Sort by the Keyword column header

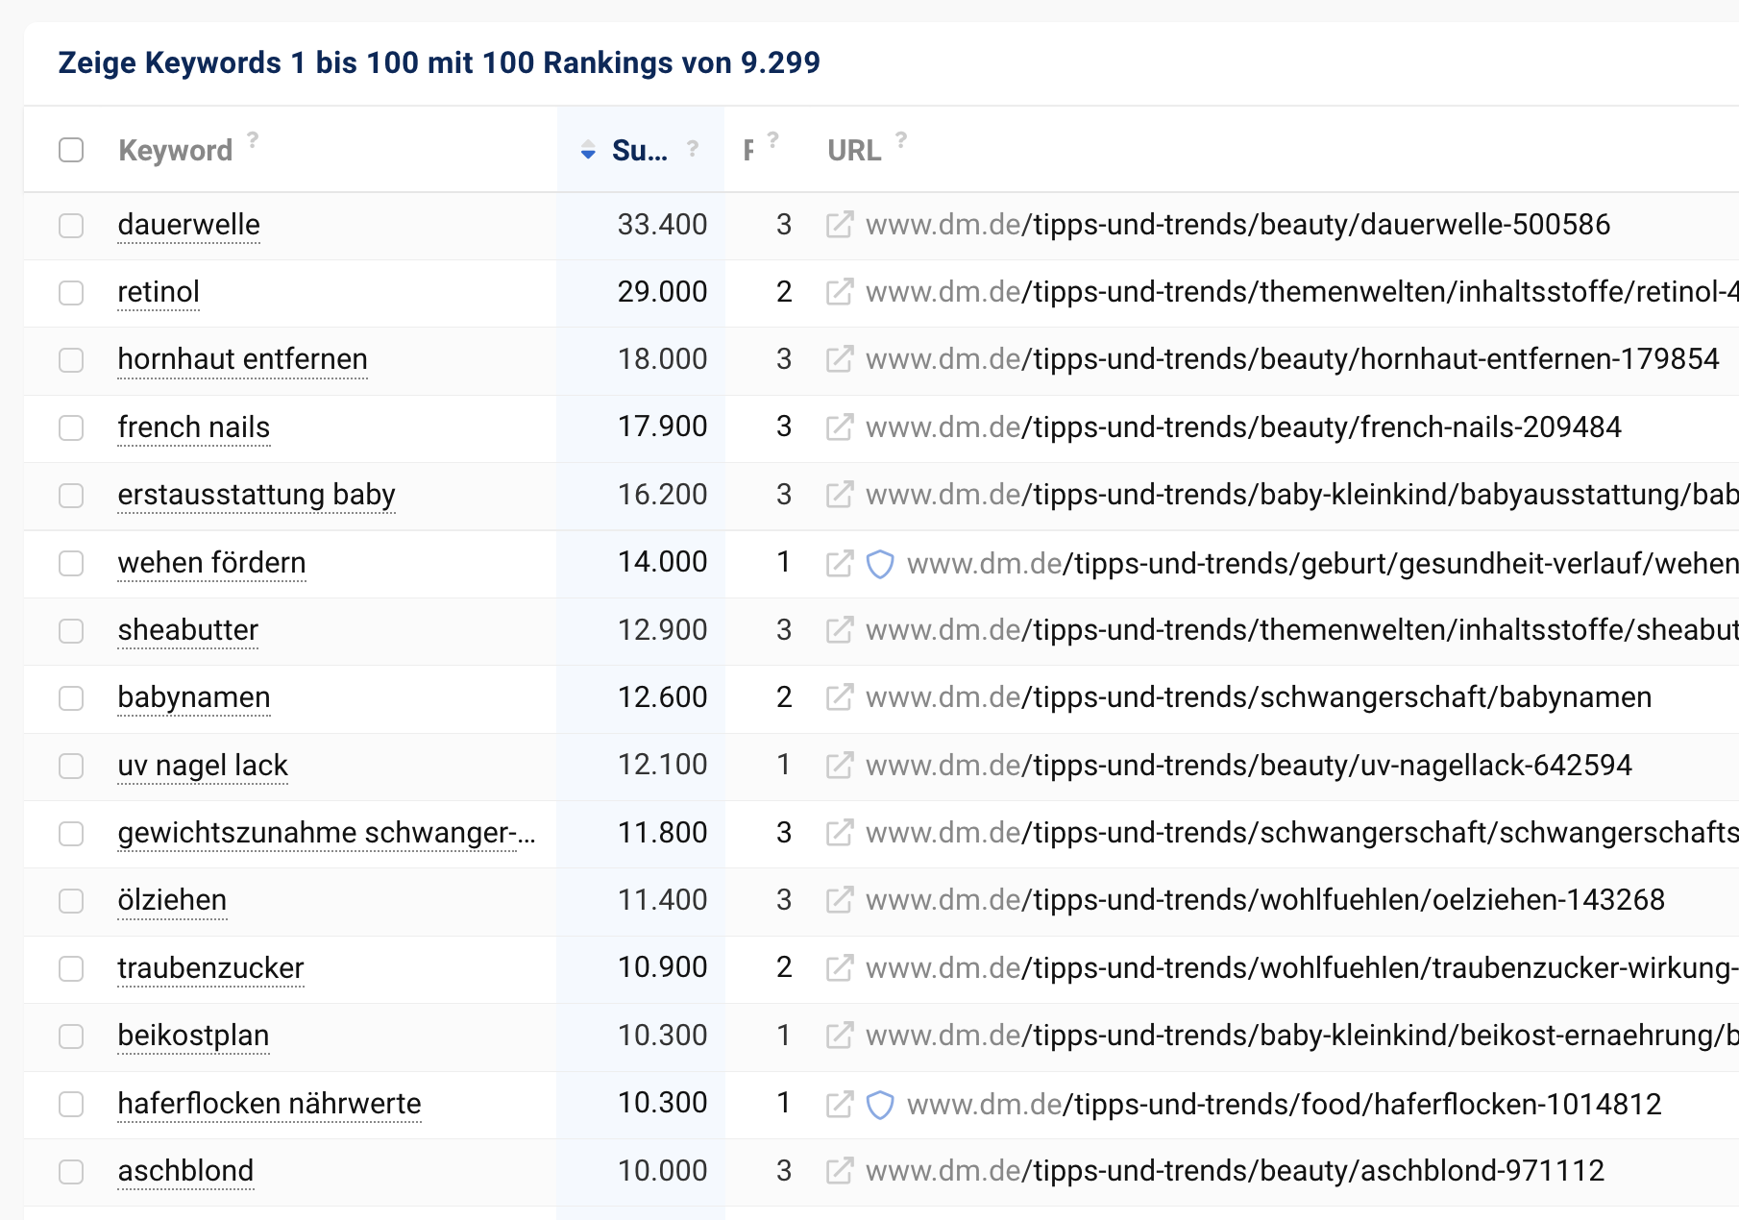point(175,151)
